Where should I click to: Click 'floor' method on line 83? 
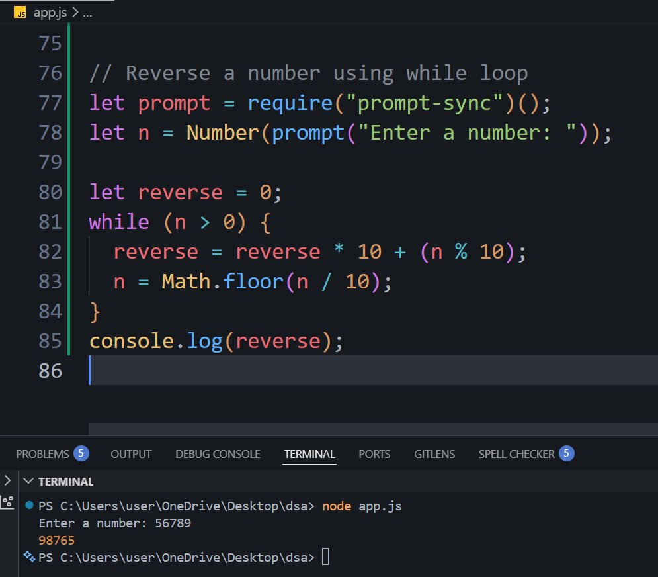tap(253, 282)
